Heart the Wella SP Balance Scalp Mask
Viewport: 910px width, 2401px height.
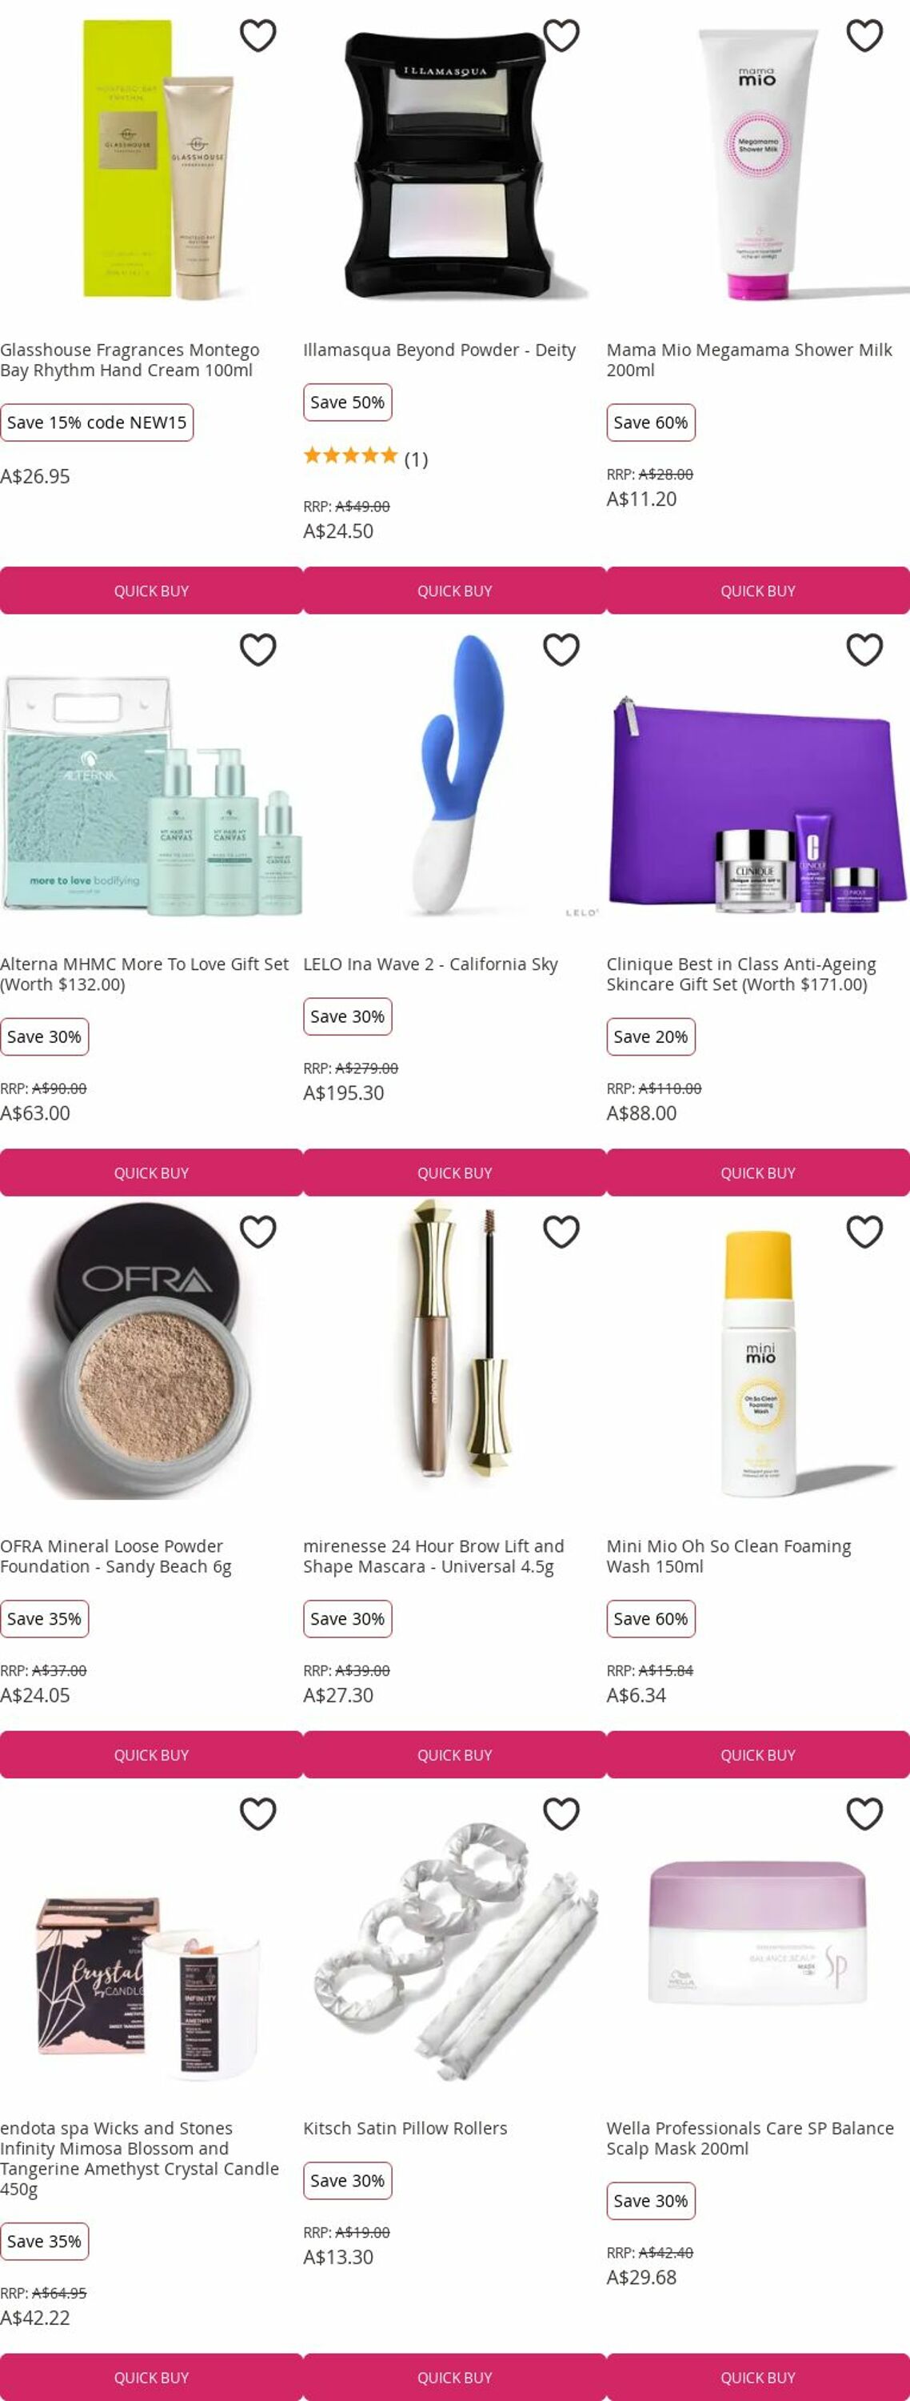point(864,1814)
